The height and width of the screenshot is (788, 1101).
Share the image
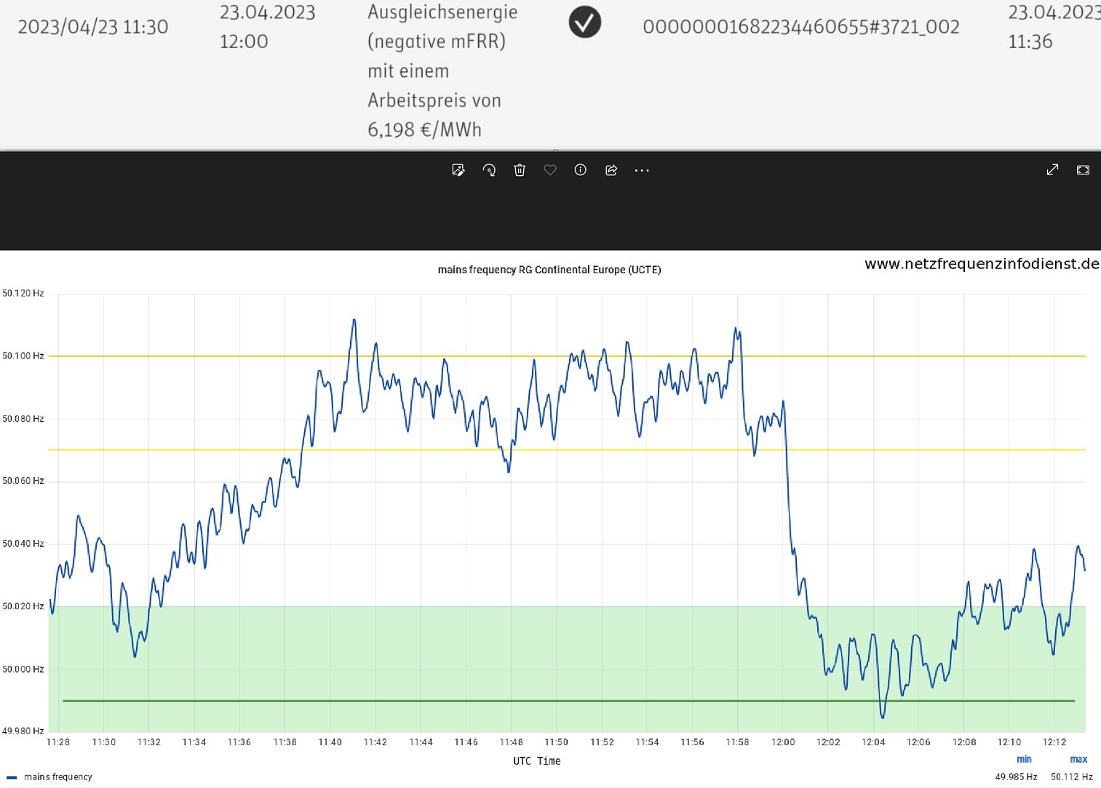[611, 170]
